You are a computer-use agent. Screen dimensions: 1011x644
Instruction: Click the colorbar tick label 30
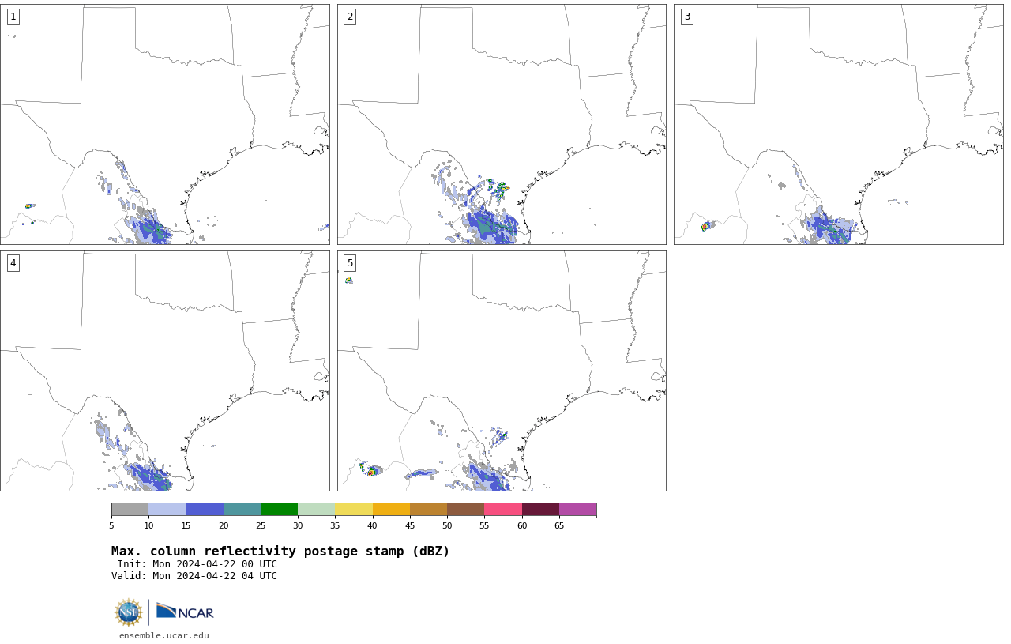click(298, 525)
